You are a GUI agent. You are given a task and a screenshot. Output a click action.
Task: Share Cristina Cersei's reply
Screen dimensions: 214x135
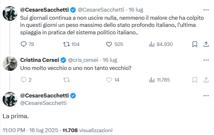click(206, 80)
